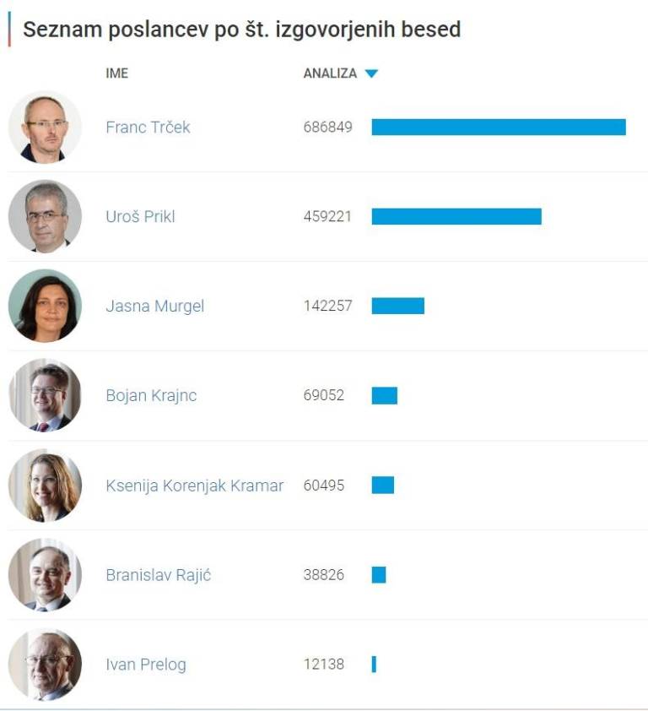Click Uroš Prikl's profile photo

[45, 217]
